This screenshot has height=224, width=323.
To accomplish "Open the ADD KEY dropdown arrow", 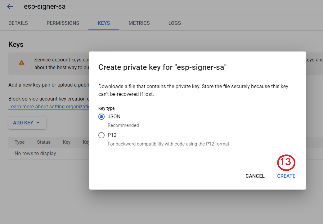I will point(38,123).
